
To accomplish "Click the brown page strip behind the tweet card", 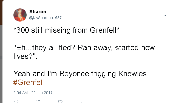I will (x=1, y=12).
